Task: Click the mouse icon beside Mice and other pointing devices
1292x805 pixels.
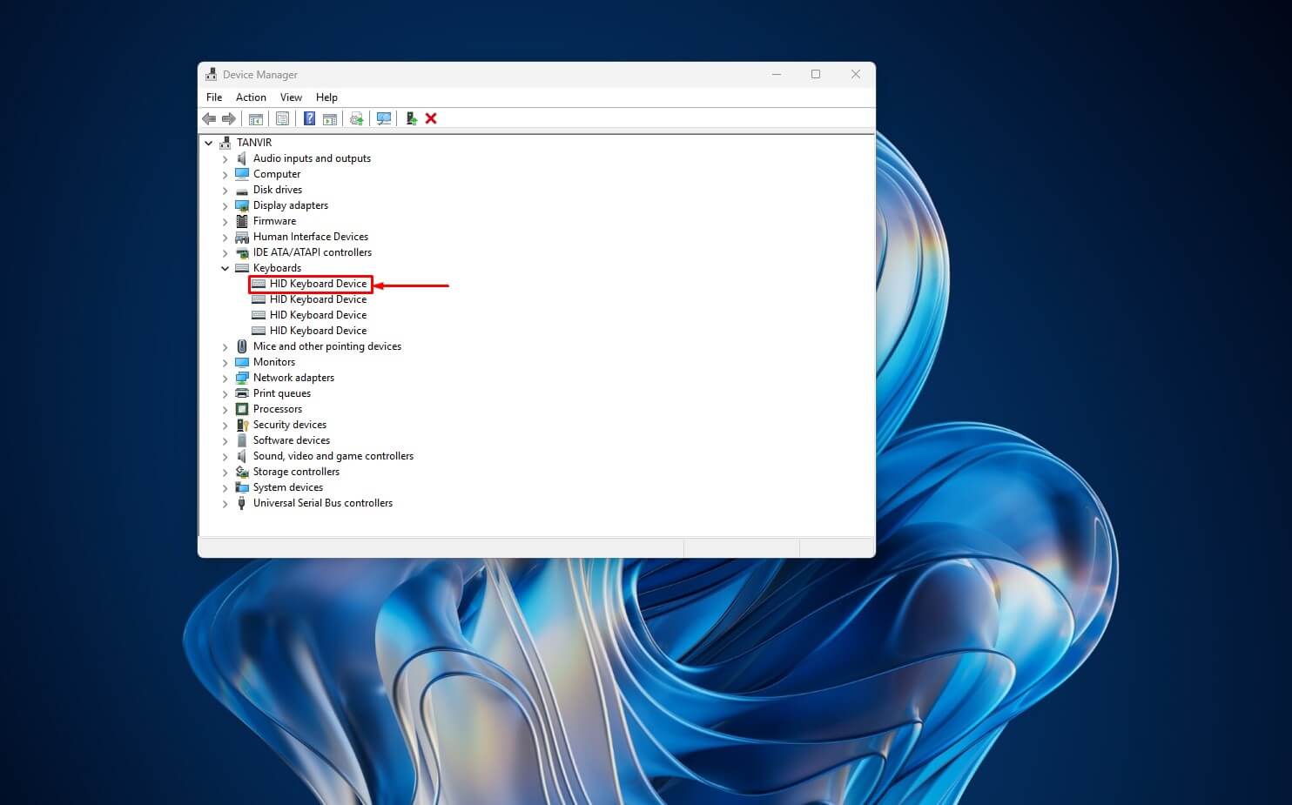Action: pyautogui.click(x=242, y=346)
